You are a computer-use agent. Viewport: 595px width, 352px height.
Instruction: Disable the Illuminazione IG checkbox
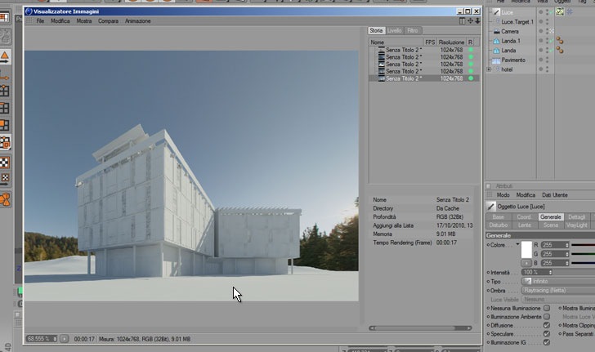(547, 342)
